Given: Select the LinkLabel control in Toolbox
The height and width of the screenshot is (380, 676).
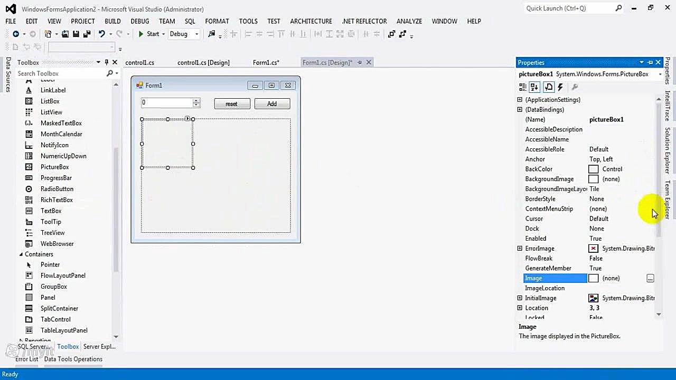Looking at the screenshot, I should 53,90.
